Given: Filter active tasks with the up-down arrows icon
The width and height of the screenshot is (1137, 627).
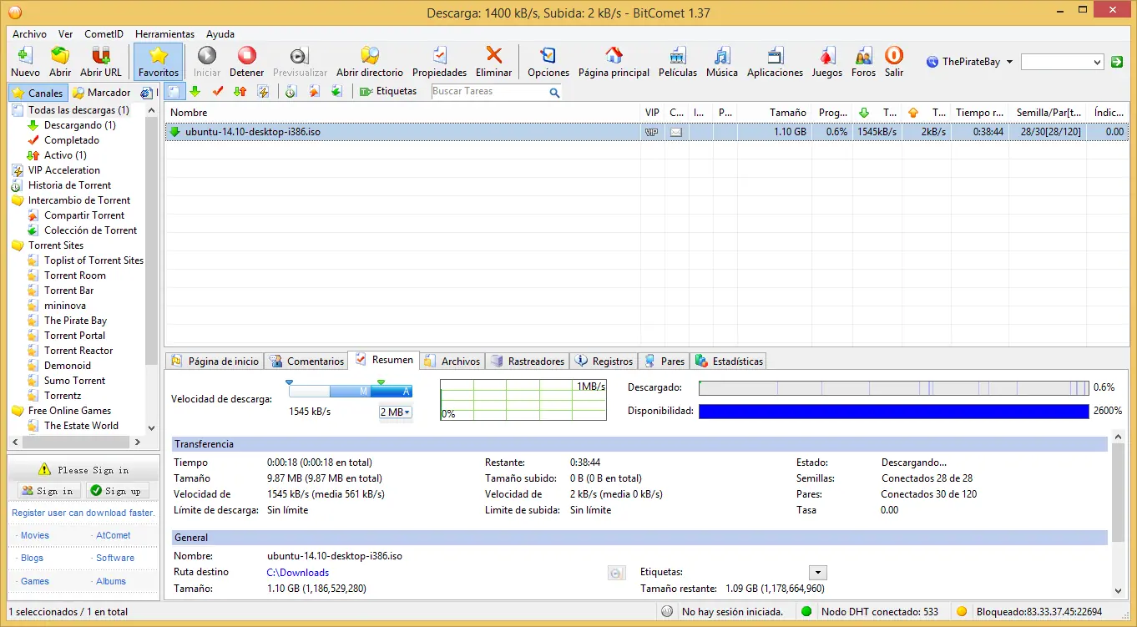Looking at the screenshot, I should click(240, 91).
